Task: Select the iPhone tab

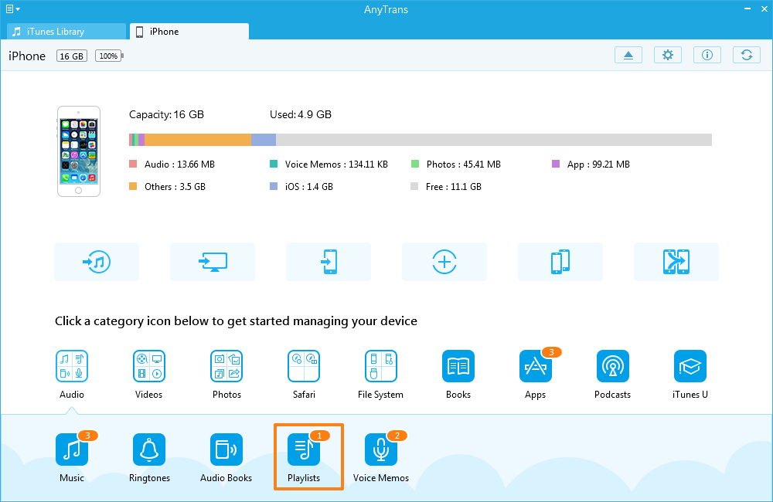Action: coord(189,32)
